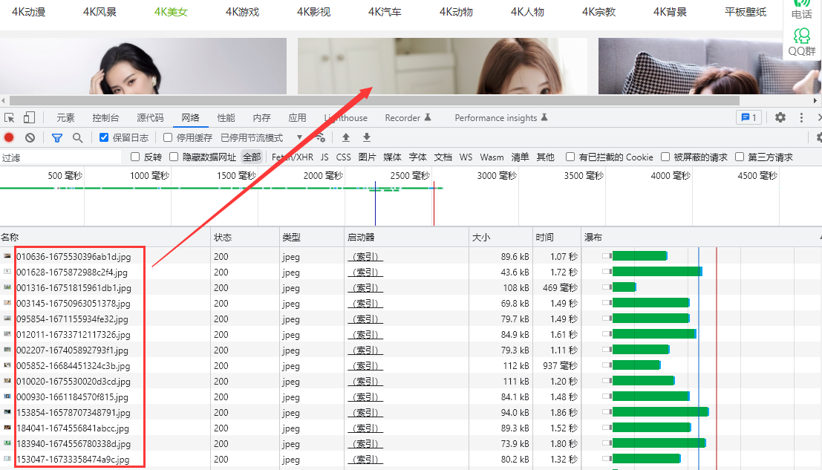Open network conditions wifi icon
Screen dimensions: 822x470
click(320, 138)
